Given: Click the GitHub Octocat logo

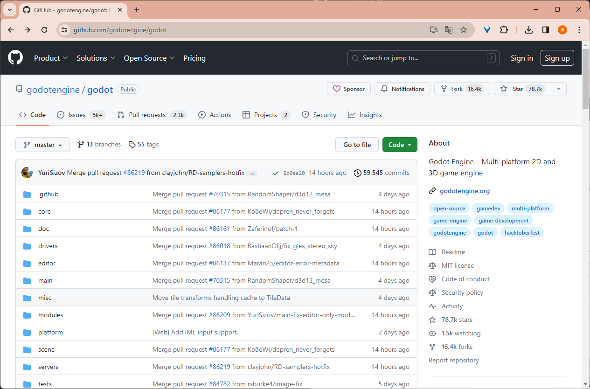Looking at the screenshot, I should 15,58.
